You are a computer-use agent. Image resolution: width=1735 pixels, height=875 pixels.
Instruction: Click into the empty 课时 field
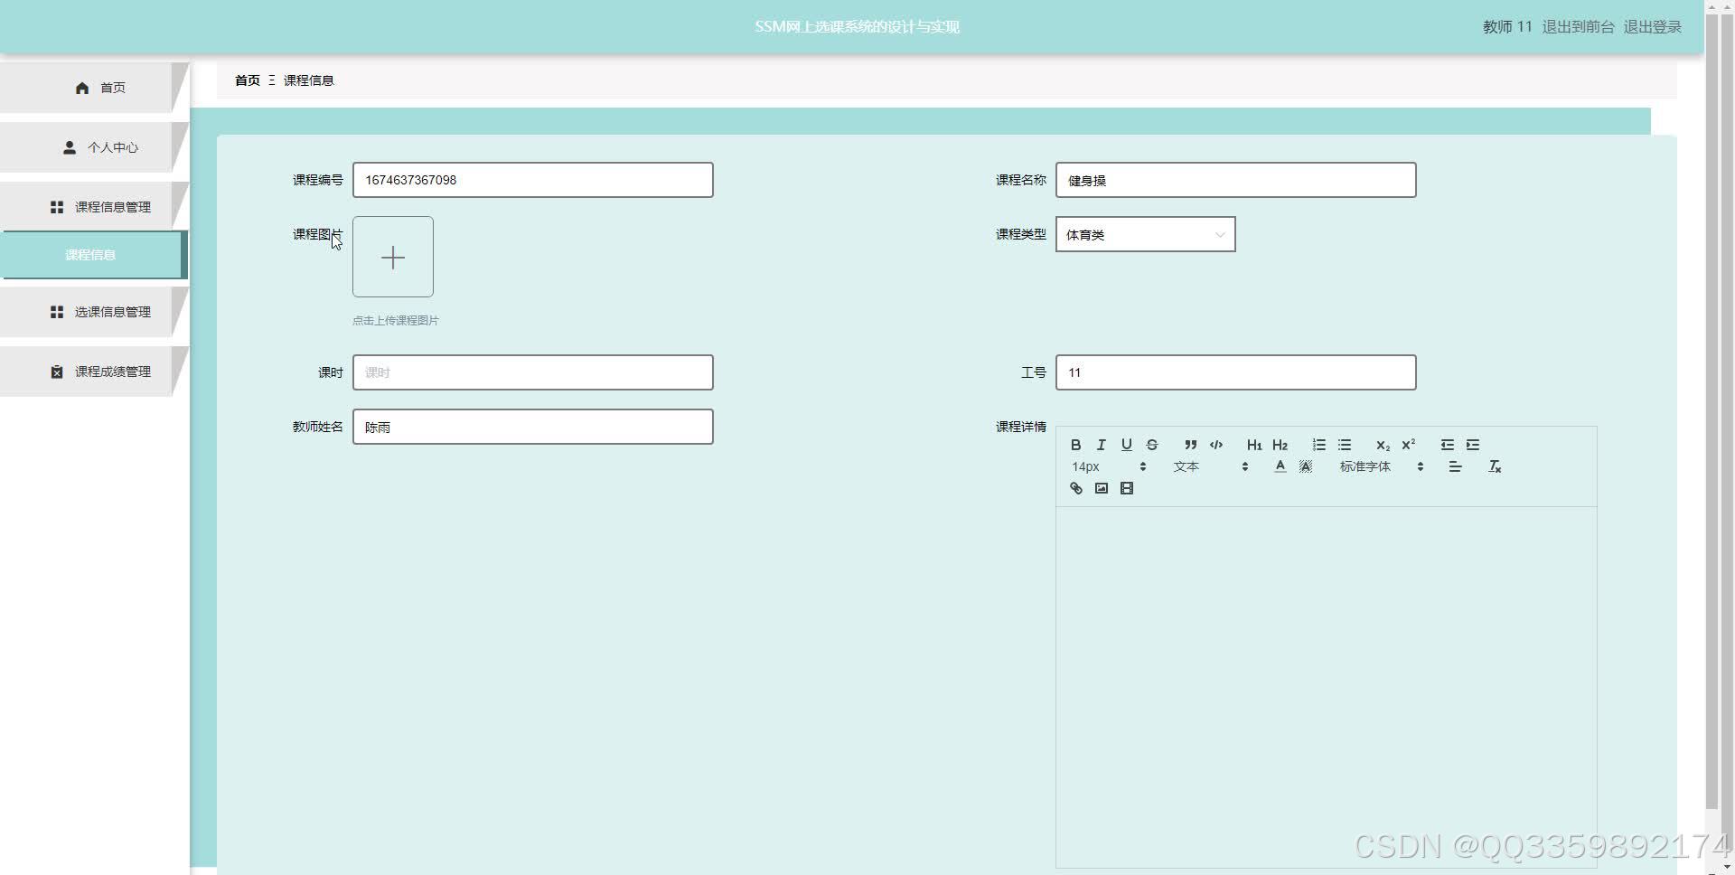(x=533, y=372)
